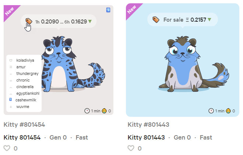Click the blue badge icon atop Kitty 801454 card

(x=108, y=10)
